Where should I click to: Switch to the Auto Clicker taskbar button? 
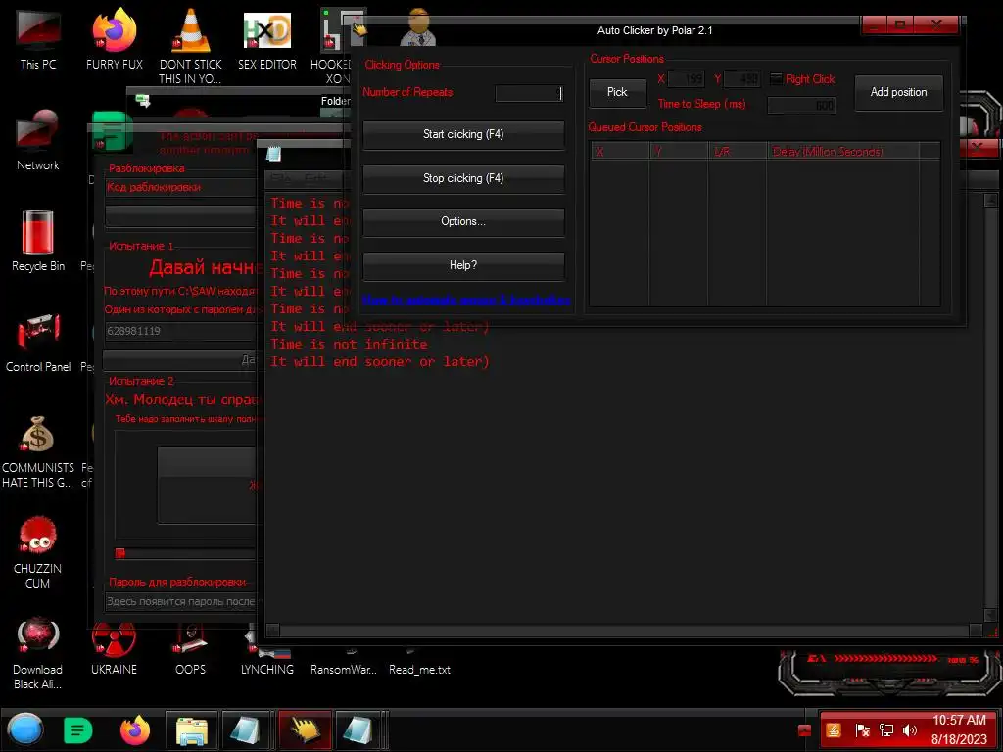pos(306,730)
